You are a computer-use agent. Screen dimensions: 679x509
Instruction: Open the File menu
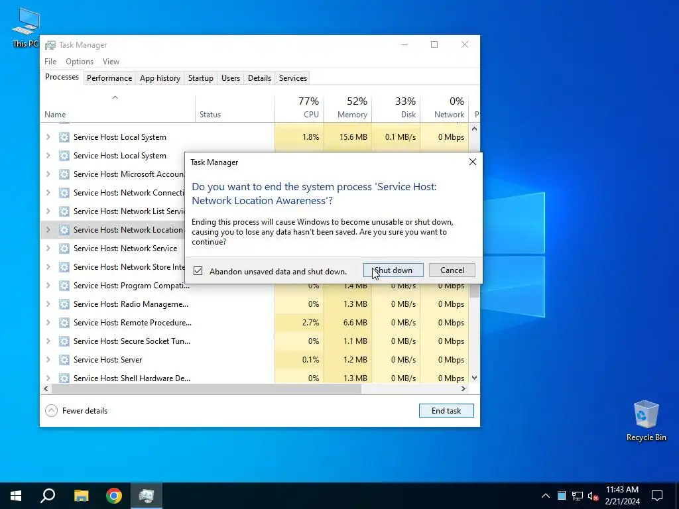[50, 62]
